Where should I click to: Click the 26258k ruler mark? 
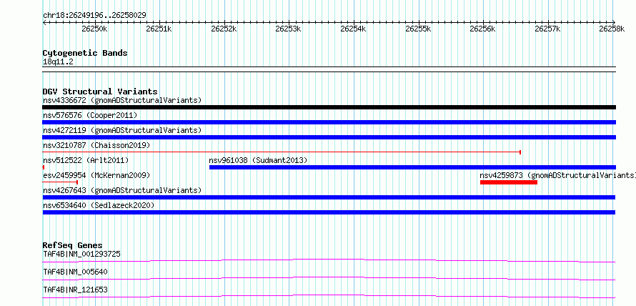(612, 29)
